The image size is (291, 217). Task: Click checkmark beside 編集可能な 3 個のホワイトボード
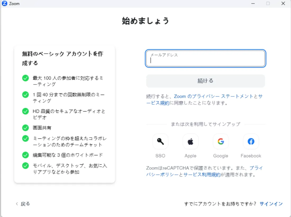point(25,155)
